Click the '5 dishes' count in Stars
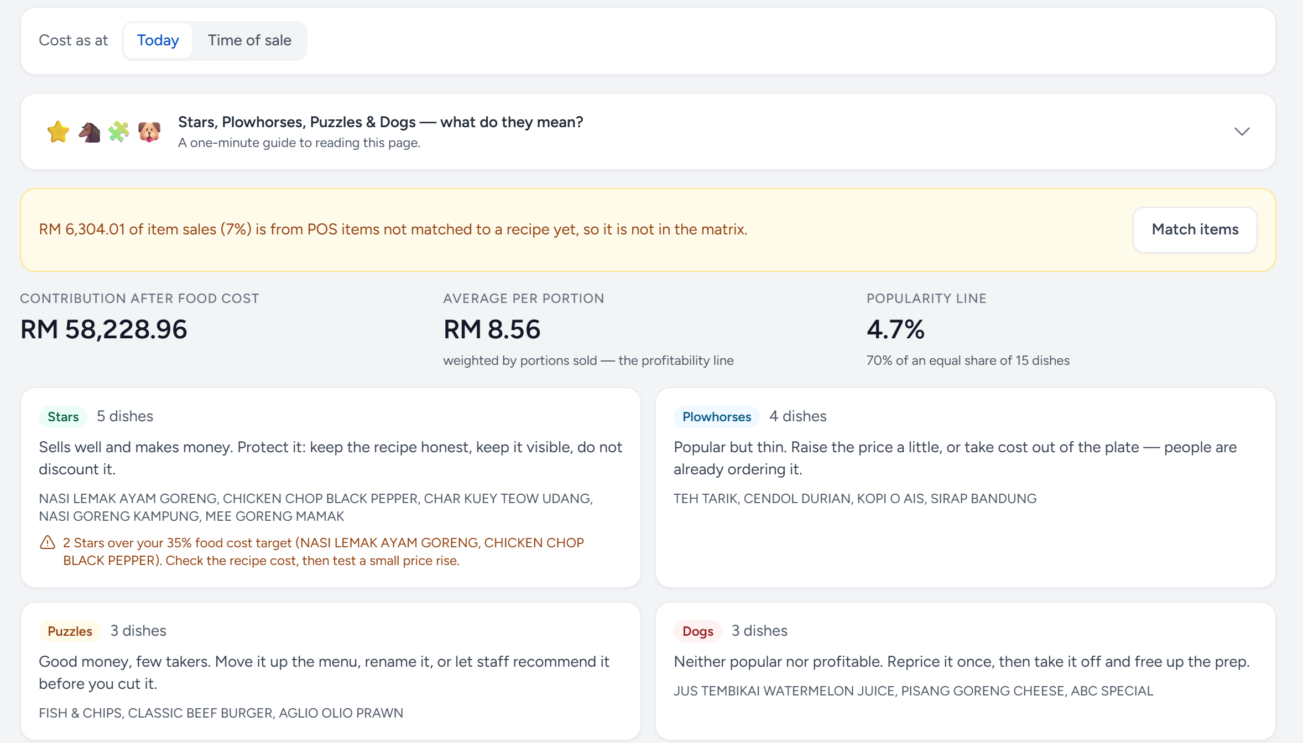 [x=125, y=416]
